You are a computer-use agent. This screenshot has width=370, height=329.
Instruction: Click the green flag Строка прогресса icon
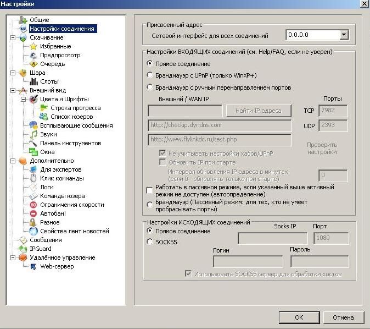44,108
